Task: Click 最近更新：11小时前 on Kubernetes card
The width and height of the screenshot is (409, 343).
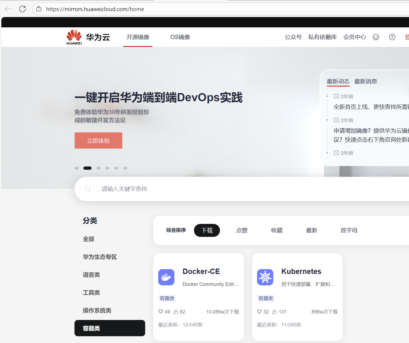Action: [279, 325]
